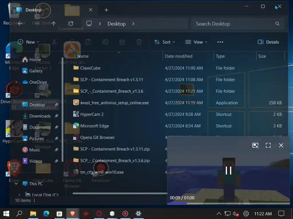
Task: Launch Microsoft Edge from taskbar
Action: tap(46, 213)
